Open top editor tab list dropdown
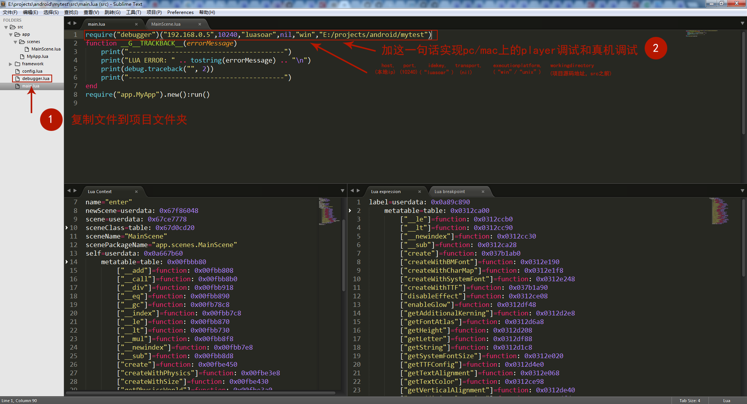This screenshot has height=404, width=747. pyautogui.click(x=742, y=24)
